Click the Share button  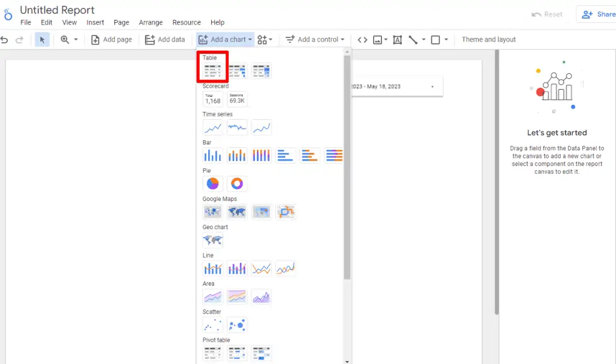(596, 14)
